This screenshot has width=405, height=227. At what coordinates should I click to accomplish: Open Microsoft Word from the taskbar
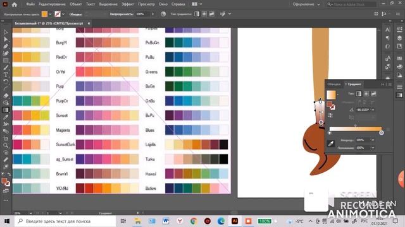(x=166, y=221)
